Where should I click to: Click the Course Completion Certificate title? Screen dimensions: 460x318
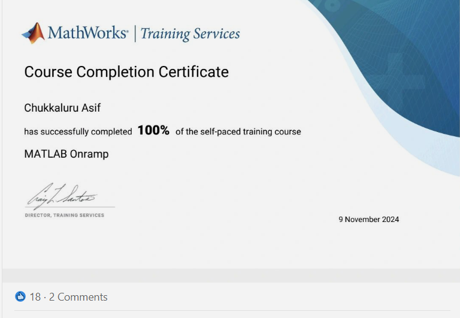pos(126,72)
